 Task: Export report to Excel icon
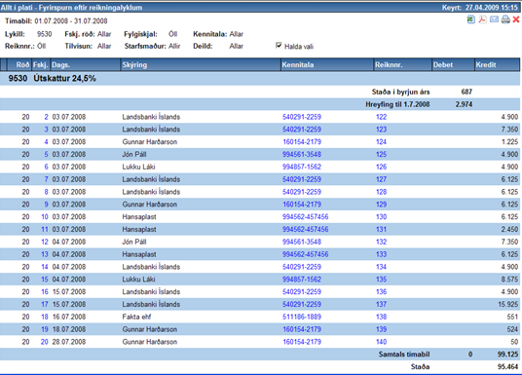point(470,19)
